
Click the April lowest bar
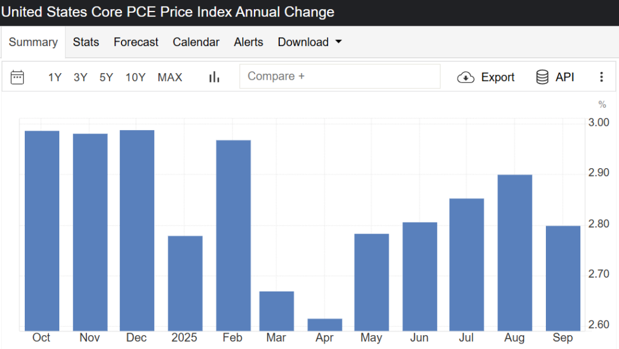[x=325, y=325]
